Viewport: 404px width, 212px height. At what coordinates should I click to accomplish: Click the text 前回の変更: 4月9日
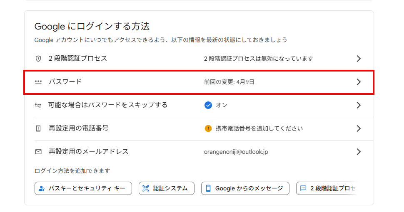(x=229, y=82)
